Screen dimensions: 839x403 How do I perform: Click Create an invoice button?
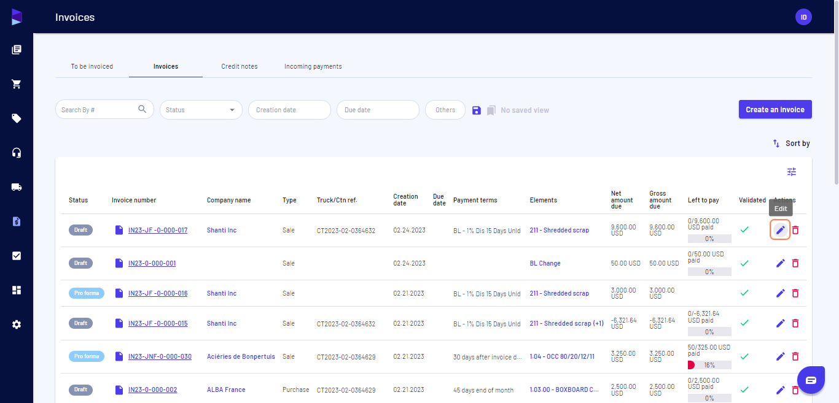[x=775, y=110]
